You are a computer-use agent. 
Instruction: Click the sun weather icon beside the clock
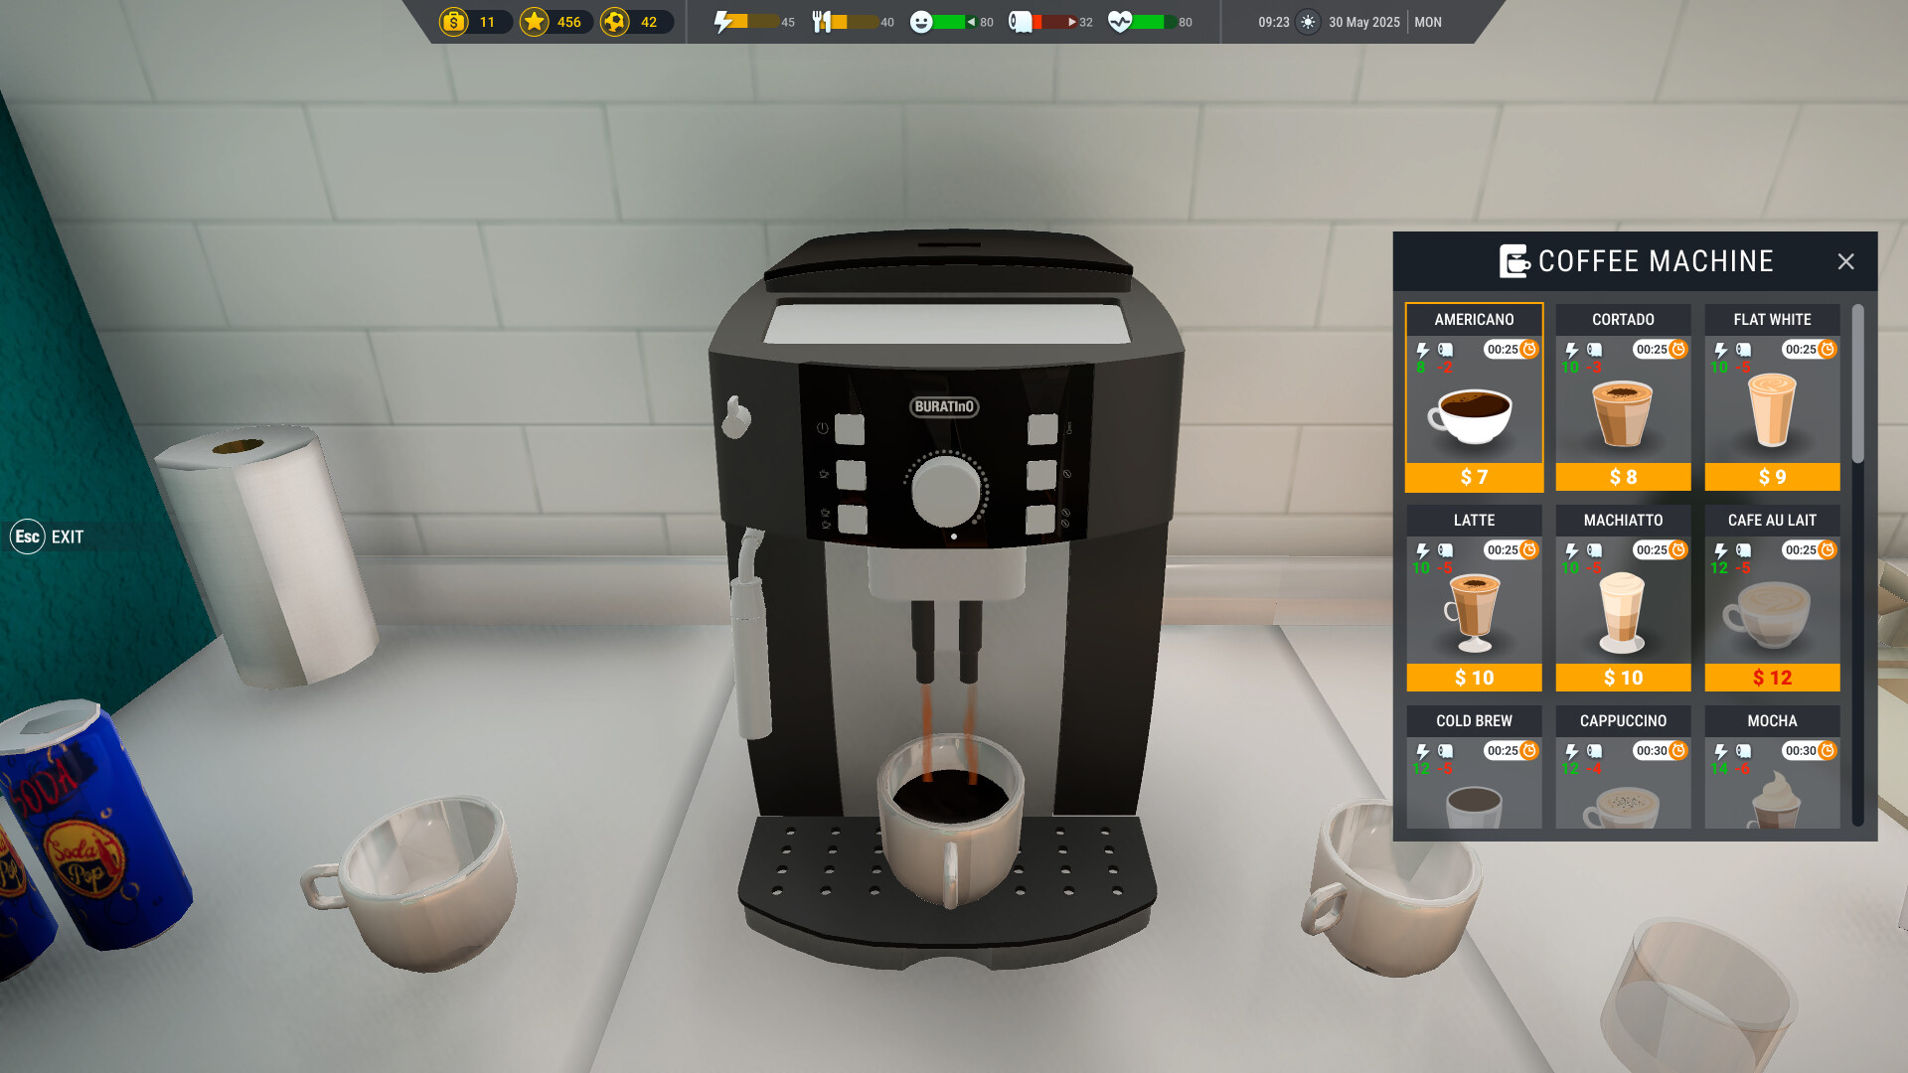pyautogui.click(x=1307, y=21)
